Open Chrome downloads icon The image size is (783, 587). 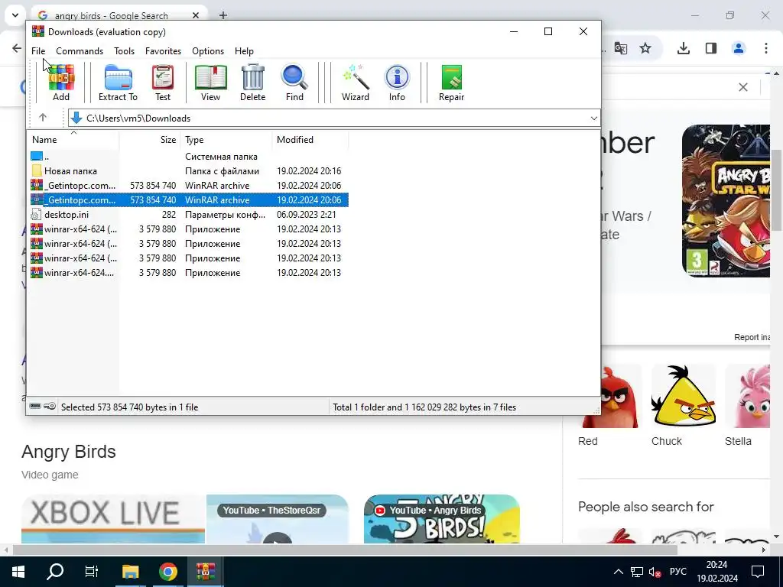click(x=684, y=48)
